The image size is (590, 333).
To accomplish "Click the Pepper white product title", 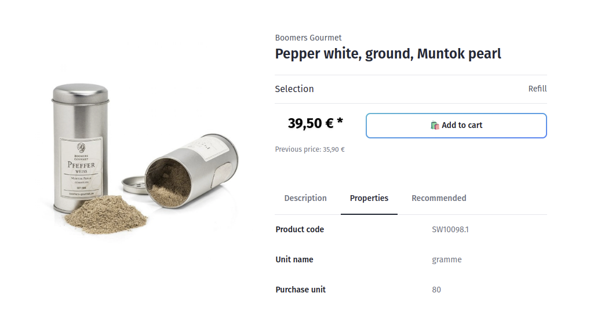I will pos(388,54).
